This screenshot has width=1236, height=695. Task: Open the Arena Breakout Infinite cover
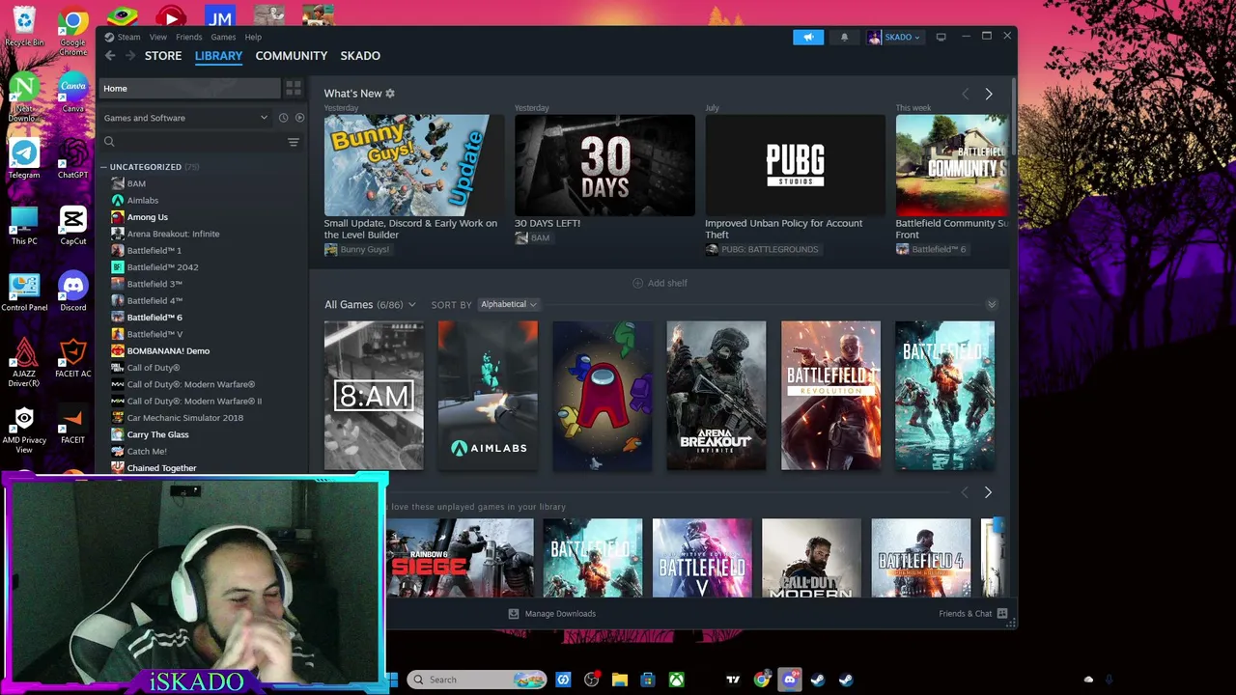(716, 396)
